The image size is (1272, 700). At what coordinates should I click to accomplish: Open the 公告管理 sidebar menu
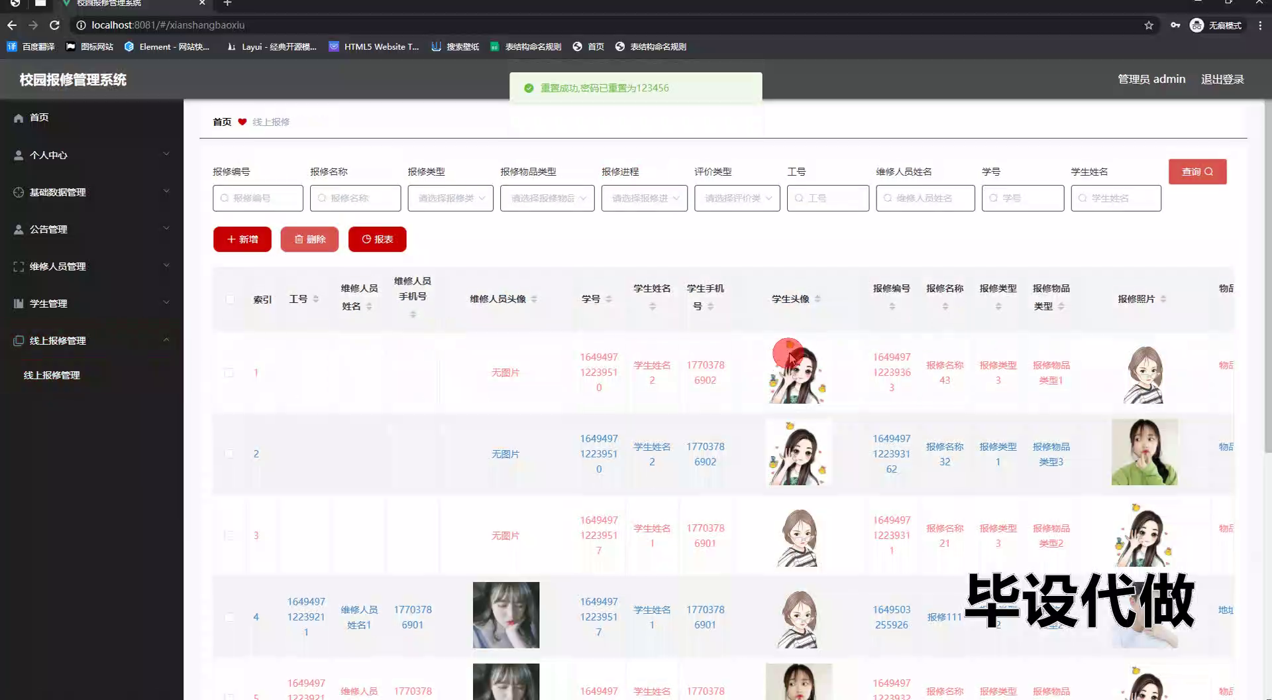(x=91, y=229)
